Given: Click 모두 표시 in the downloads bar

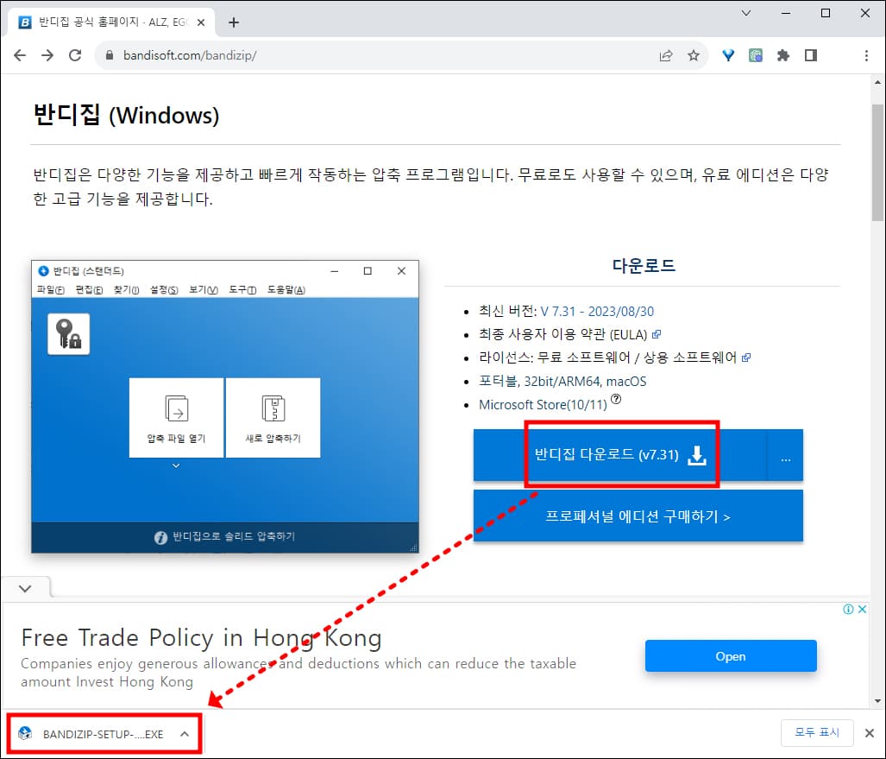Looking at the screenshot, I should 816,732.
